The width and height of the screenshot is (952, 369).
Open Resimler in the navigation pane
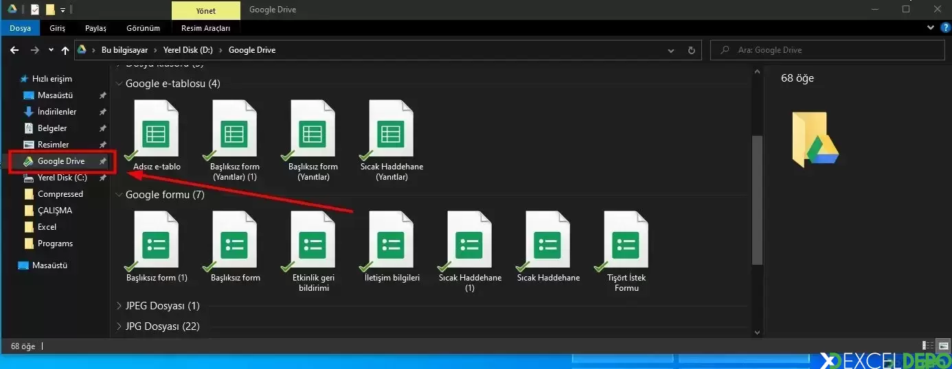point(54,145)
